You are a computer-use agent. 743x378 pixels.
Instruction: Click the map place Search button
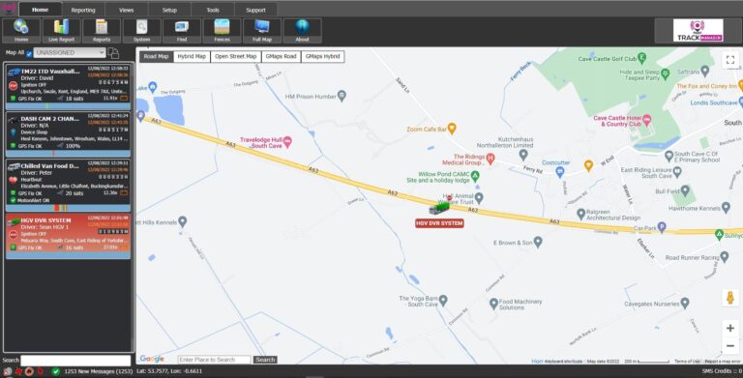click(x=265, y=360)
